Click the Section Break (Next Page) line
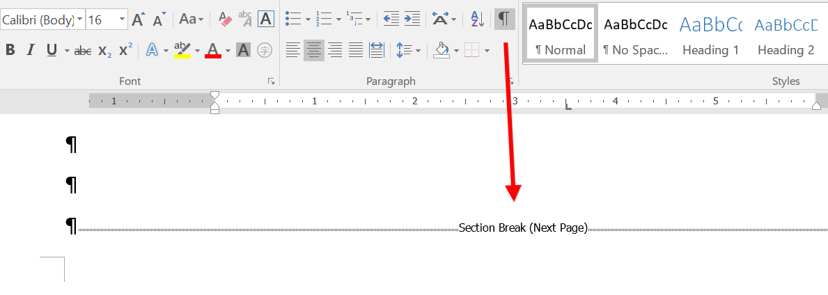Screen dimensions: 828x295 (523, 228)
